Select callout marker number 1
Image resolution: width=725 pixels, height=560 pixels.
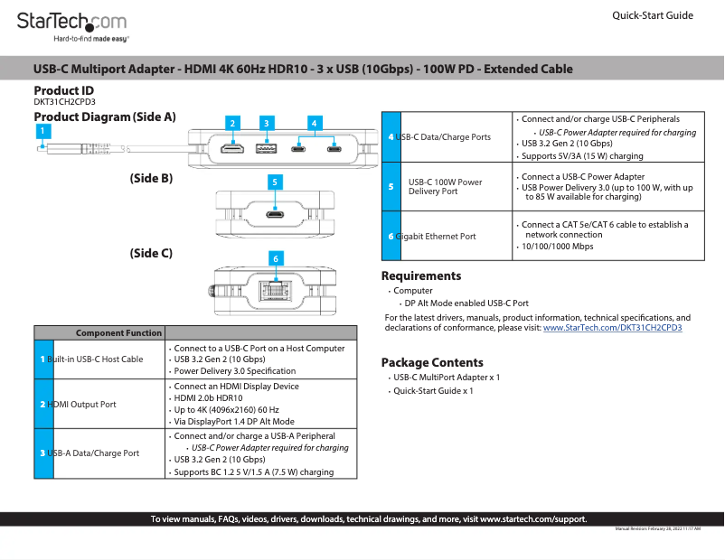tap(42, 129)
